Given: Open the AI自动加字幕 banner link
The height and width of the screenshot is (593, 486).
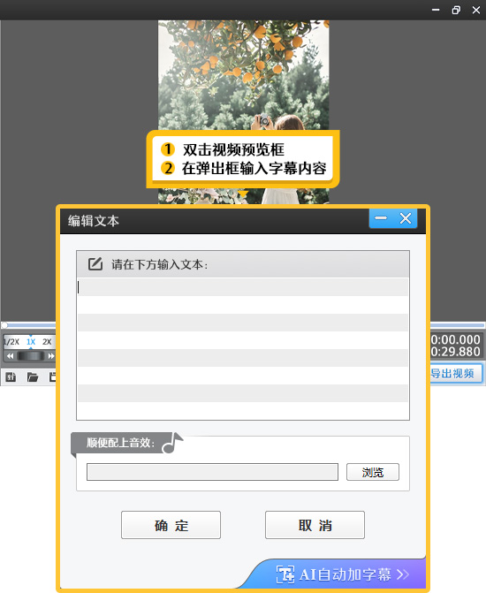Looking at the screenshot, I should pos(342,574).
